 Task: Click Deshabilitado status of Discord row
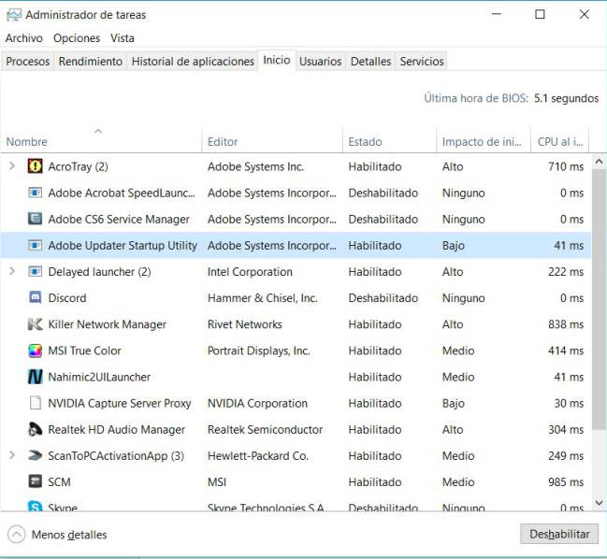coord(383,298)
